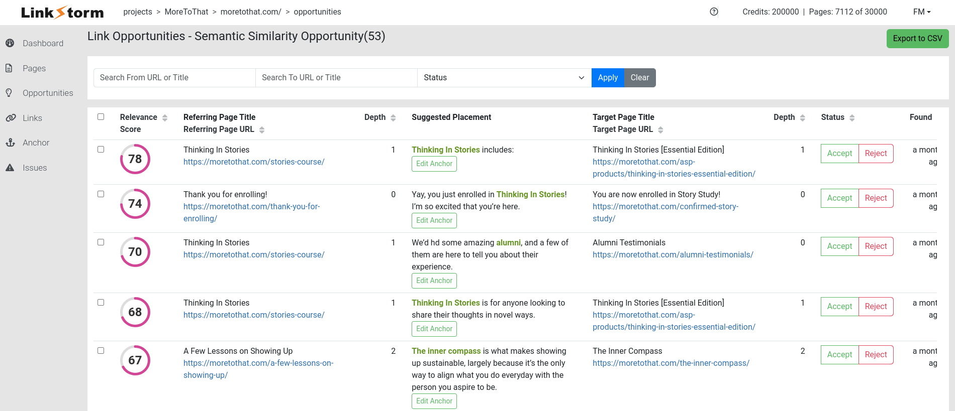This screenshot has width=955, height=411.
Task: Accept the Alumni Testimonials opportunity
Action: [839, 246]
